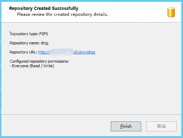Click the ':81/svn/dnjg' end of the link

point(84,52)
